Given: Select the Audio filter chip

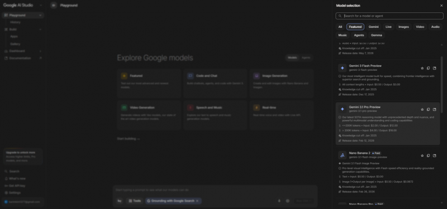Looking at the screenshot, I should (x=435, y=27).
